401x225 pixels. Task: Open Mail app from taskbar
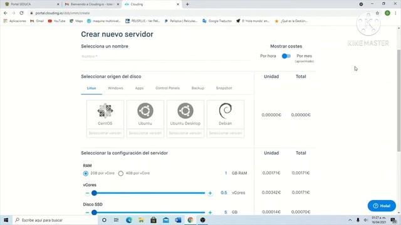pyautogui.click(x=165, y=220)
